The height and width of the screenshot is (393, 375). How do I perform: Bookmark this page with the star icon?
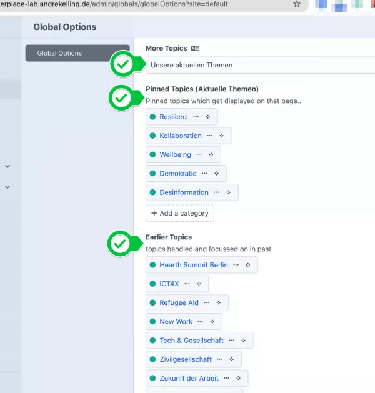click(297, 4)
